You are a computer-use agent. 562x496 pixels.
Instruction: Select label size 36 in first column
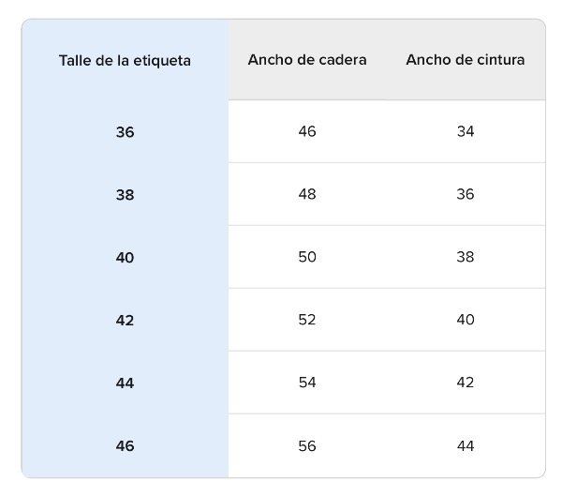click(x=125, y=132)
